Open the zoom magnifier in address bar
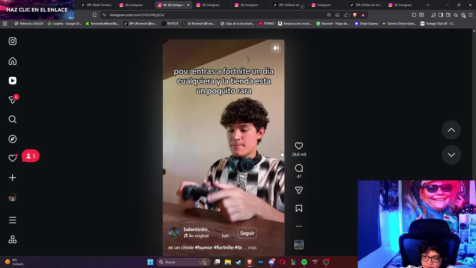This screenshot has height=268, width=476. pyautogui.click(x=329, y=15)
